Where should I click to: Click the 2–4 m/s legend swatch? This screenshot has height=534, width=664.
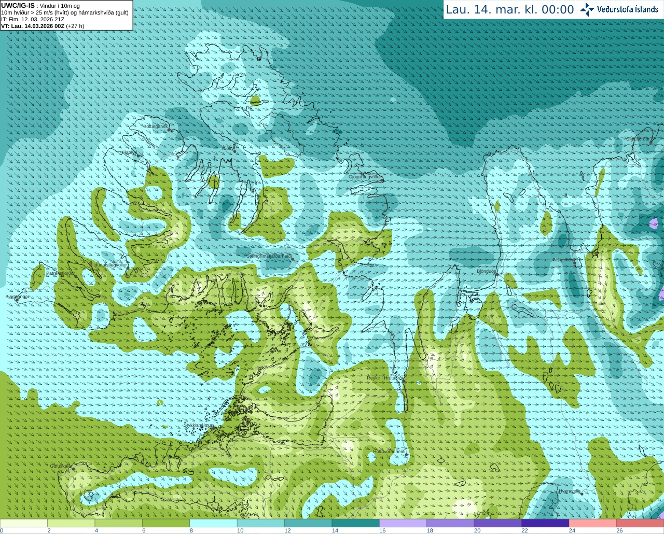point(71,523)
